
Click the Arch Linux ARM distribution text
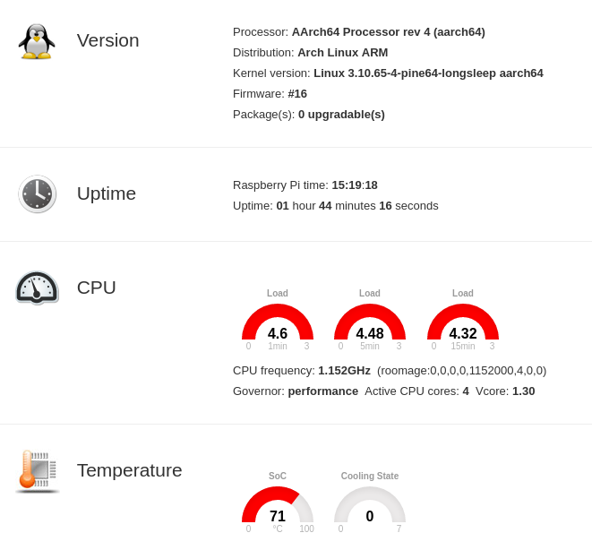[342, 53]
